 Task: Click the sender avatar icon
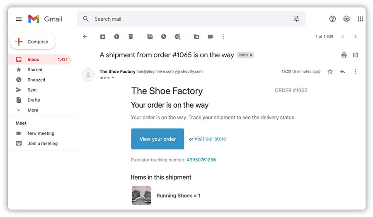coord(88,75)
